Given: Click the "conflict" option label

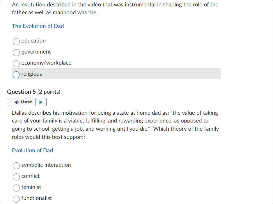Looking at the screenshot, I should point(31,176).
